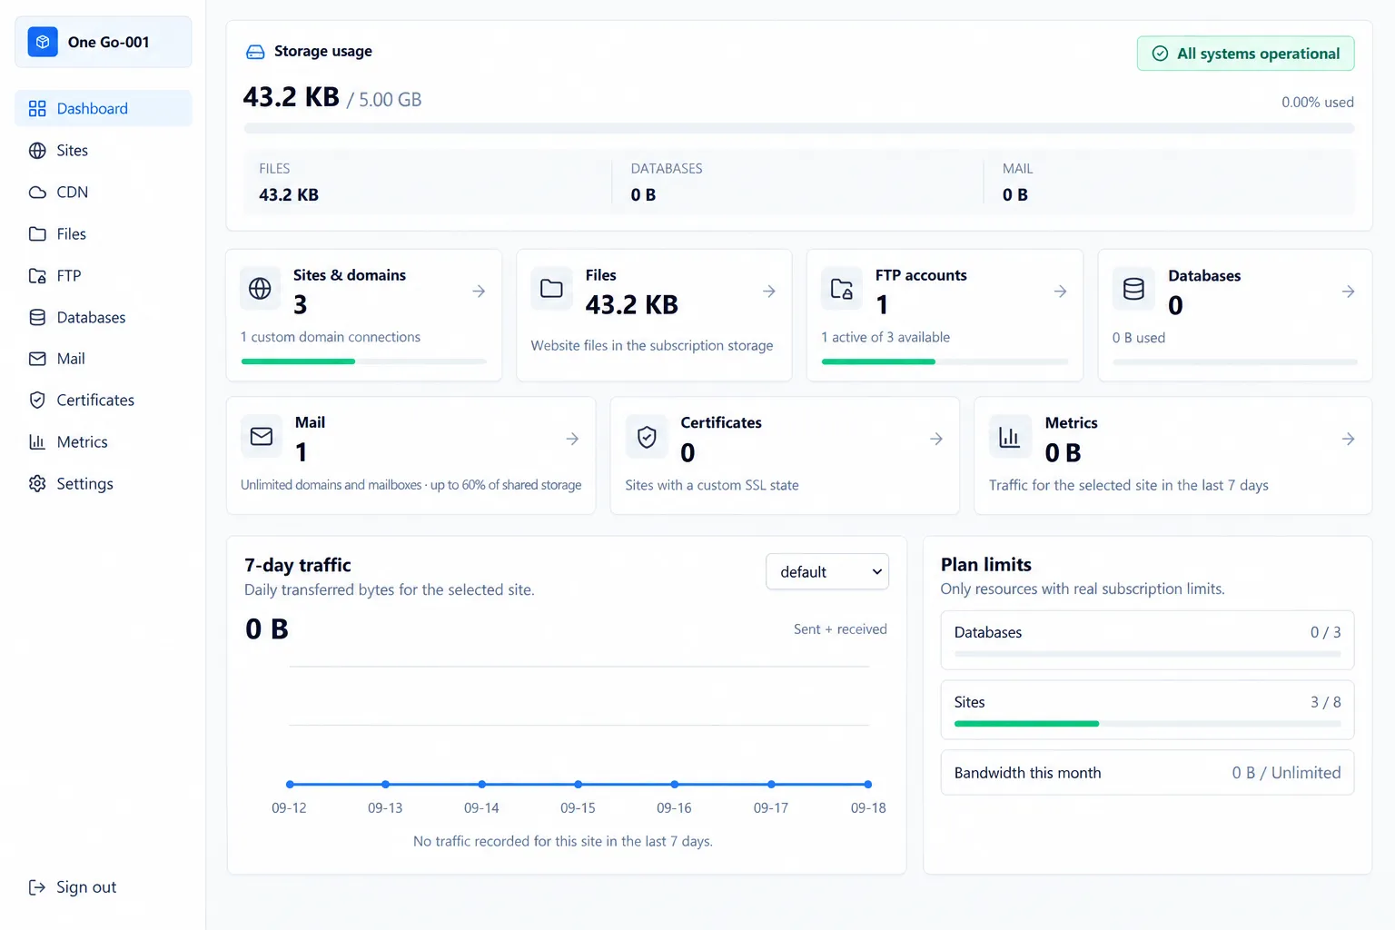Open Databases card via its arrow

[x=1349, y=292]
